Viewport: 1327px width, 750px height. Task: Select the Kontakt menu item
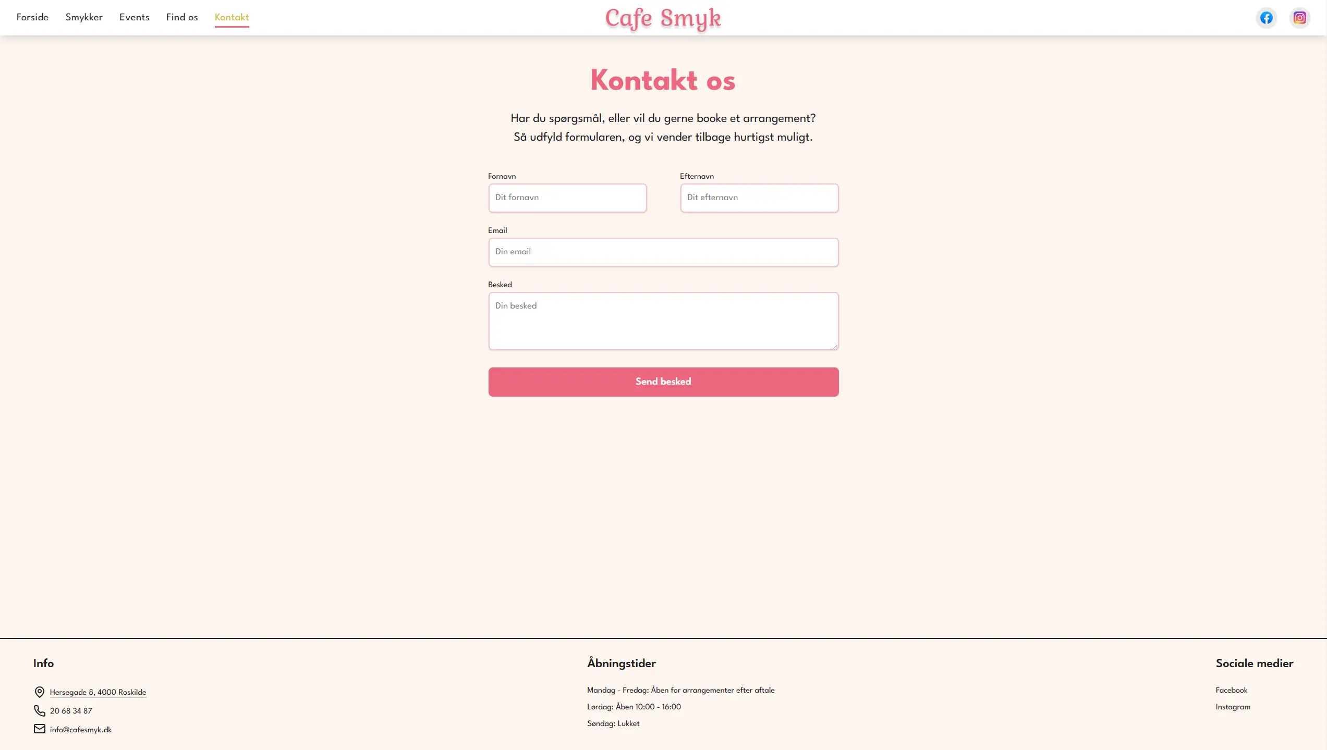click(x=232, y=17)
